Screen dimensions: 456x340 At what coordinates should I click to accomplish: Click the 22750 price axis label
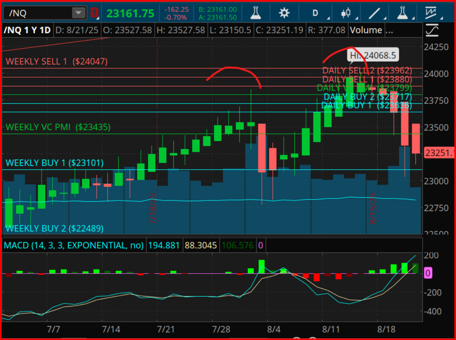point(436,208)
